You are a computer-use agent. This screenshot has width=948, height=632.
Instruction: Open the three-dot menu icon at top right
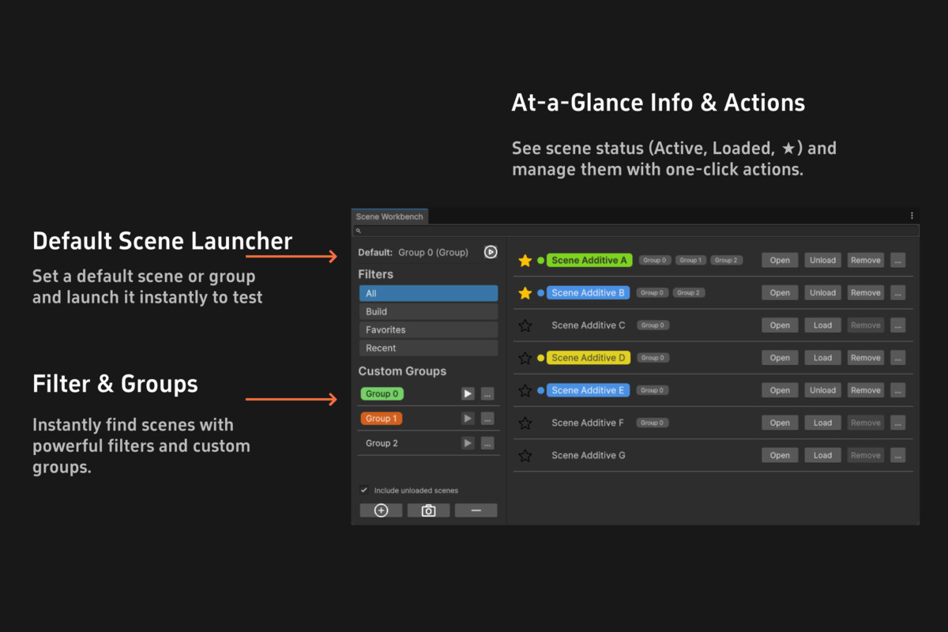(x=912, y=215)
